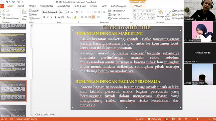The image size is (216, 121).
Task: Click Shape Outline
Action: (x=178, y=14)
